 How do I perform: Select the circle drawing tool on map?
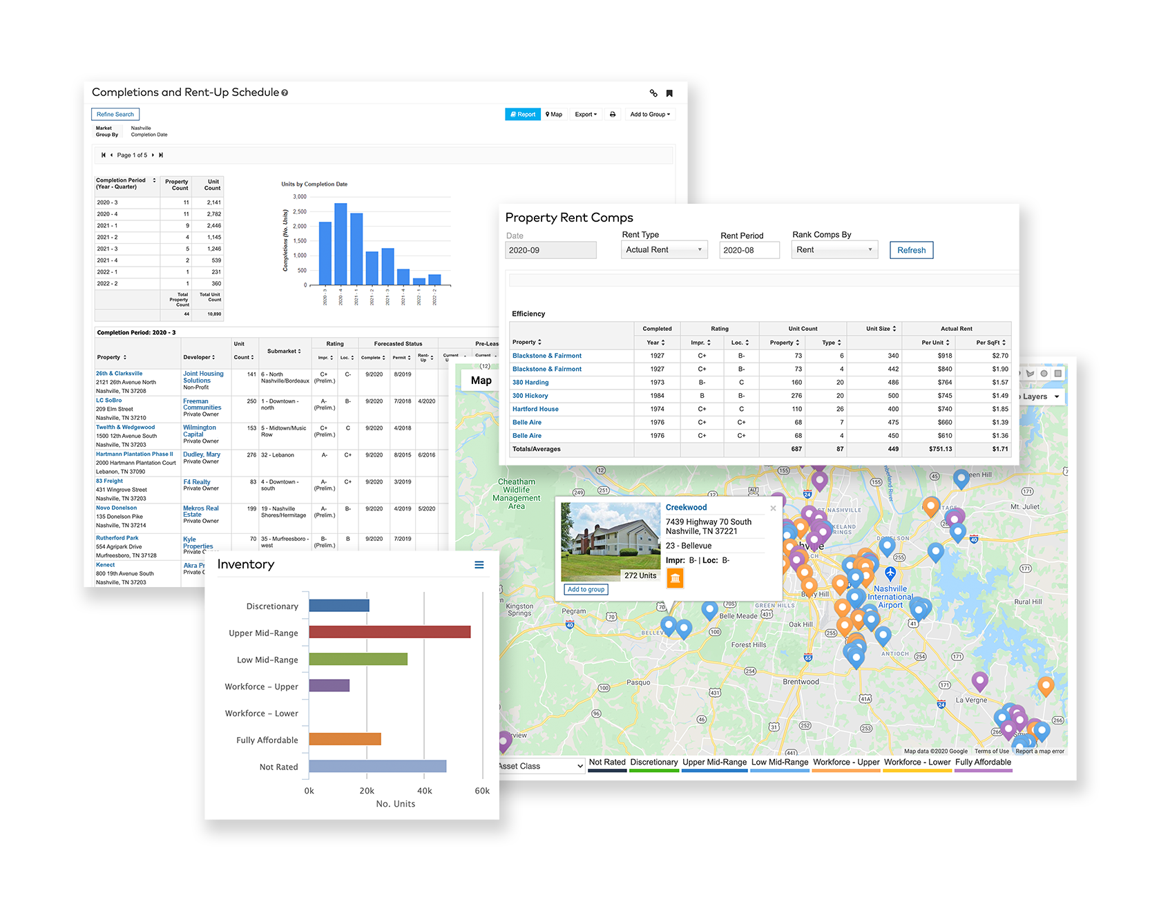[x=1044, y=374]
